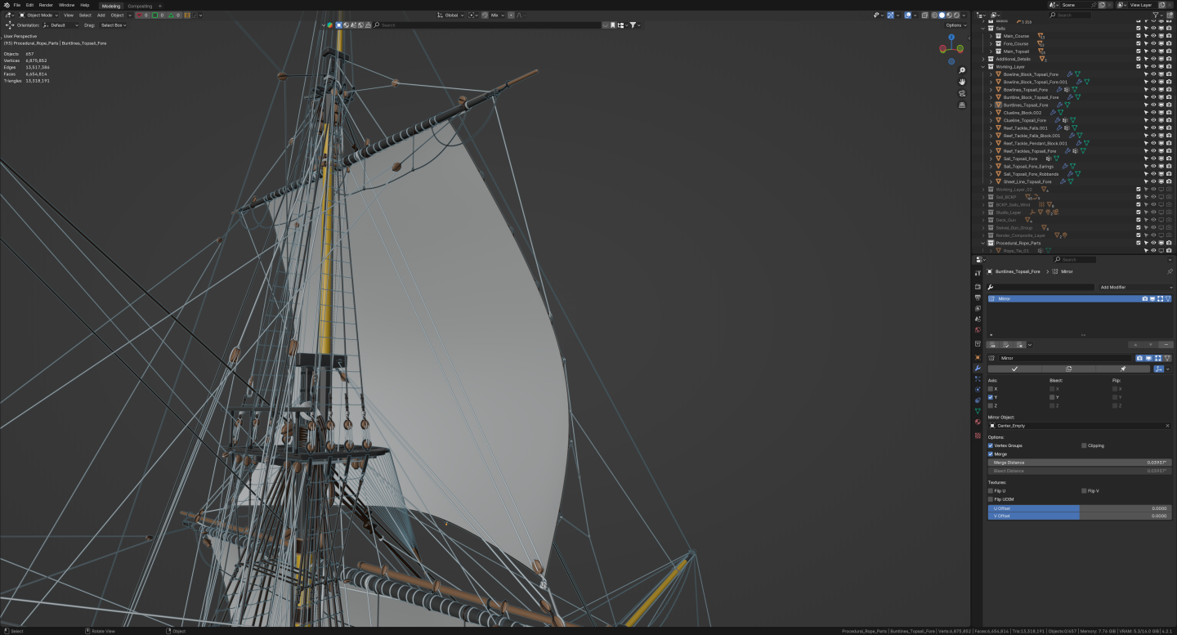Open the Object properties tab
1177x635 pixels.
[x=978, y=357]
